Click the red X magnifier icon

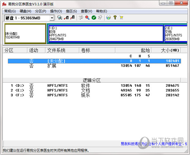coord(87,18)
